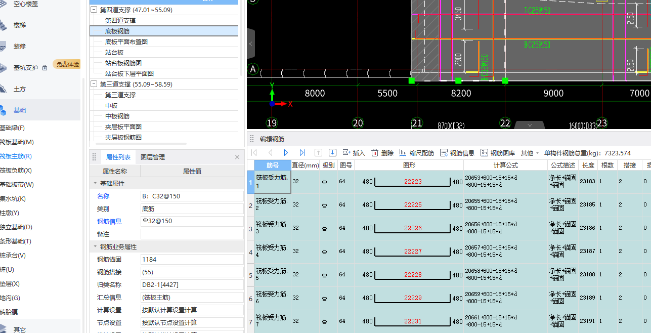Screen dimensions: 651x333
Task: Collapse left panel via arrow handle
Action: [x=250, y=44]
